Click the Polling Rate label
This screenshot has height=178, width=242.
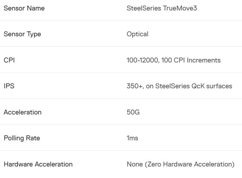pos(22,138)
